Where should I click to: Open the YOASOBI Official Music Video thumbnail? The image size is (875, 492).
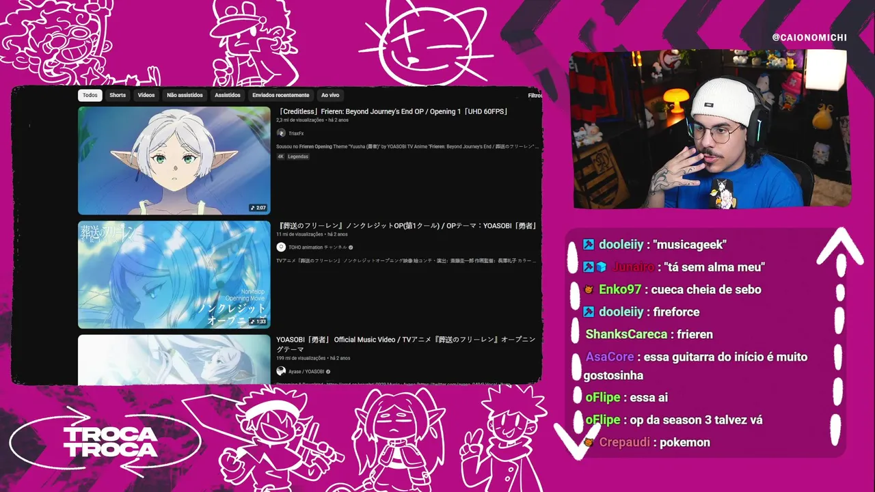click(174, 359)
